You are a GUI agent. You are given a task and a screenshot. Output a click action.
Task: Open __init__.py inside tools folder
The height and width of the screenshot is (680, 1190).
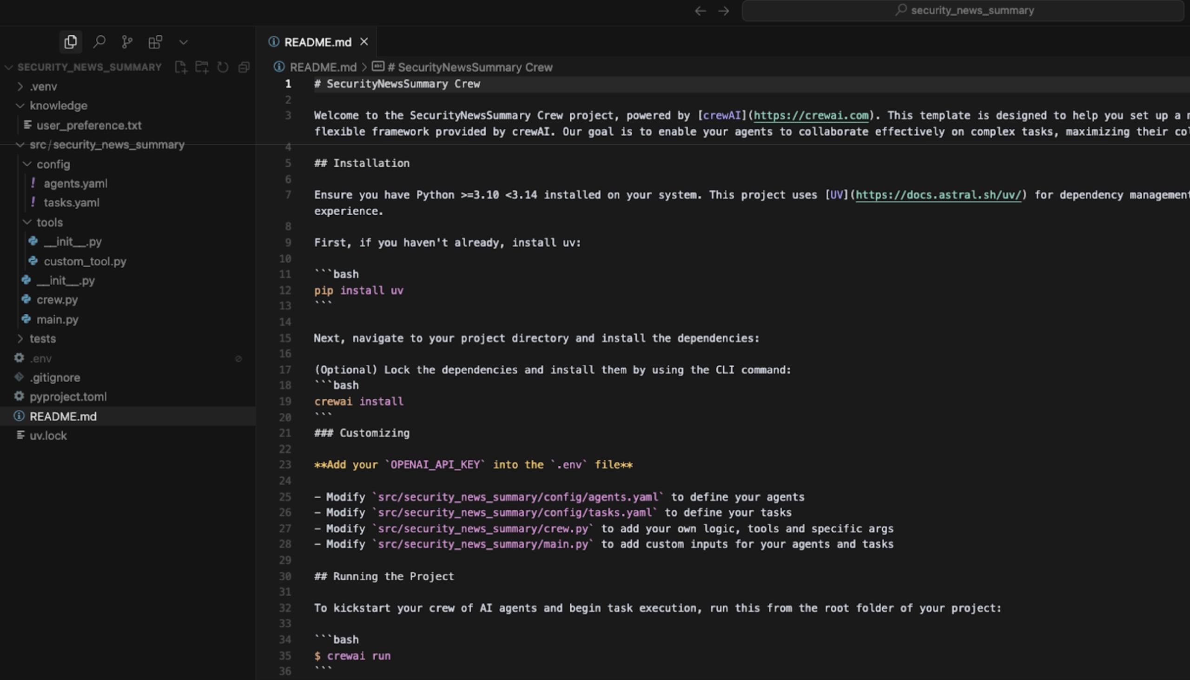73,241
